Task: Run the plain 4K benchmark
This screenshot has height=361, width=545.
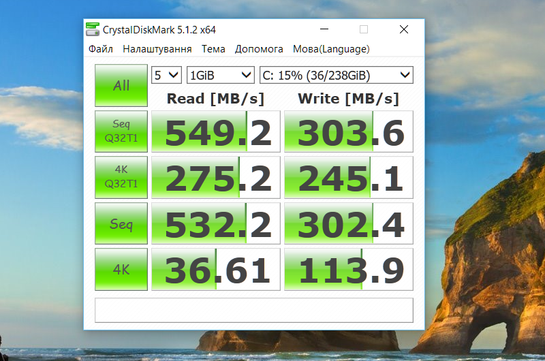Action: 121,269
